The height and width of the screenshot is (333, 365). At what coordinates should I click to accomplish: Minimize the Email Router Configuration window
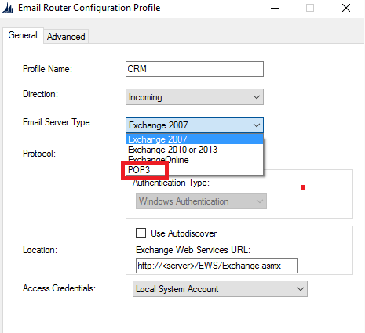[x=275, y=8]
